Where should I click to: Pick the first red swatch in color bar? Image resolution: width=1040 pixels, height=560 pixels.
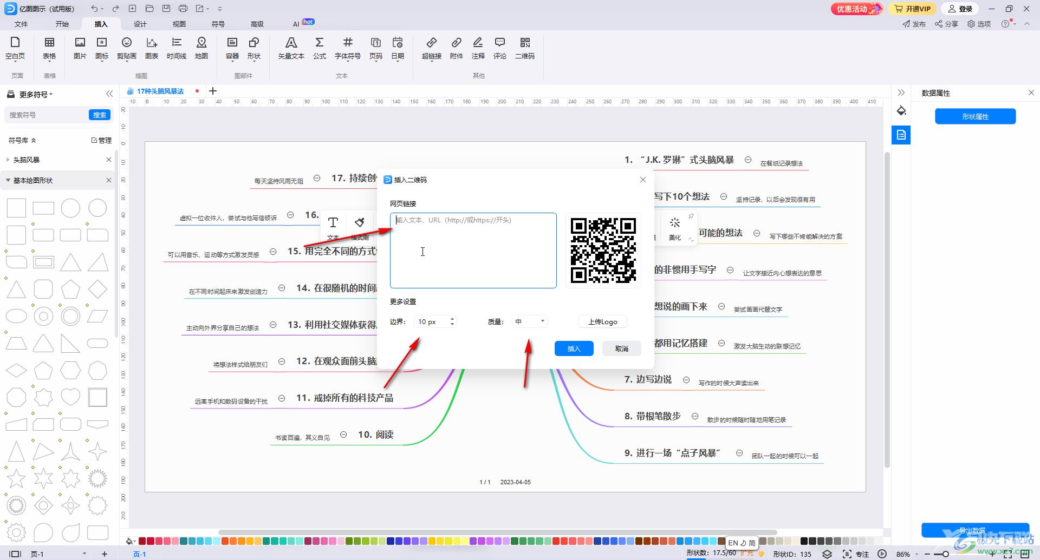pyautogui.click(x=142, y=541)
